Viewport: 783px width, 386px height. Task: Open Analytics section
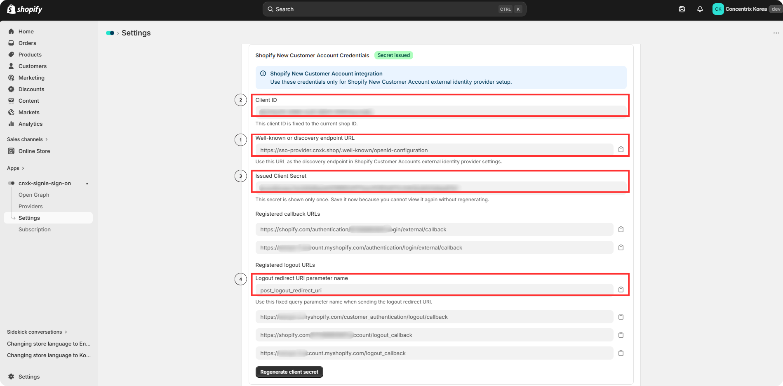point(31,124)
